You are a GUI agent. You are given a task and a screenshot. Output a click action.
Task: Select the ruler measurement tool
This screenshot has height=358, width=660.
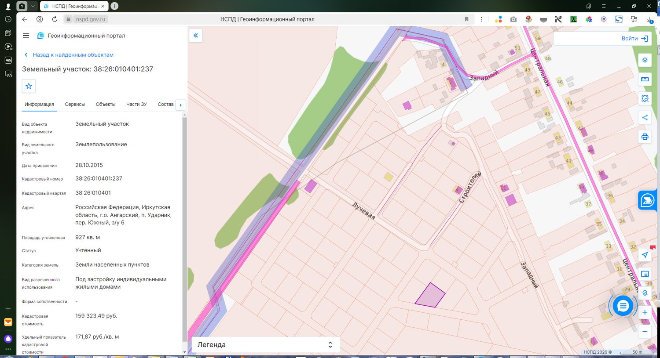645,79
